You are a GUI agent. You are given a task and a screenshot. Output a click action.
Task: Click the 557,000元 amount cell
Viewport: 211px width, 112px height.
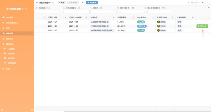[x=126, y=26]
